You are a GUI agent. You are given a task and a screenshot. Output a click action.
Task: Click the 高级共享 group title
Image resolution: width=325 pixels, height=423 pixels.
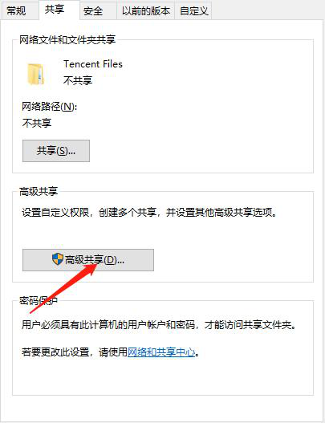[x=39, y=192]
